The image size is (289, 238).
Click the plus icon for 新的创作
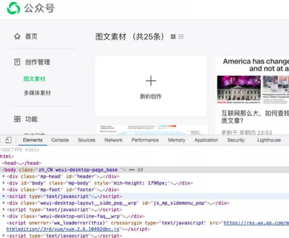[x=151, y=81]
